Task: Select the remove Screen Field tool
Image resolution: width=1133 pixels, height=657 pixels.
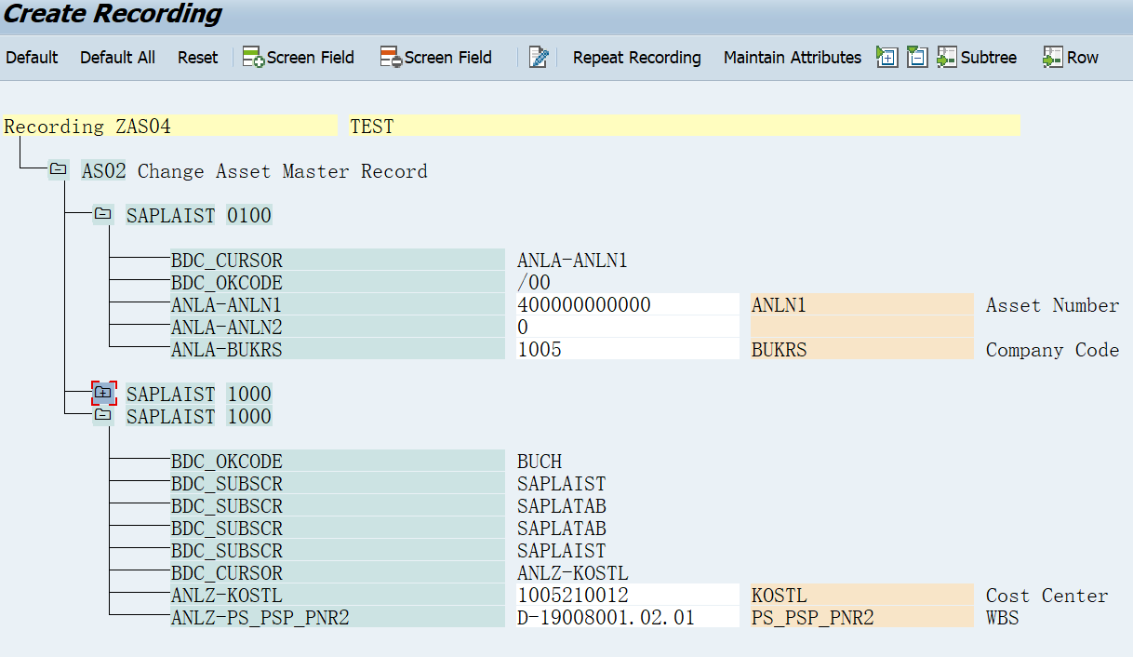Action: [x=435, y=57]
